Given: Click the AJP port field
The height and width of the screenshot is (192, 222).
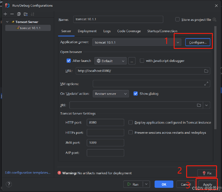Looking at the screenshot, I should 105,153.
